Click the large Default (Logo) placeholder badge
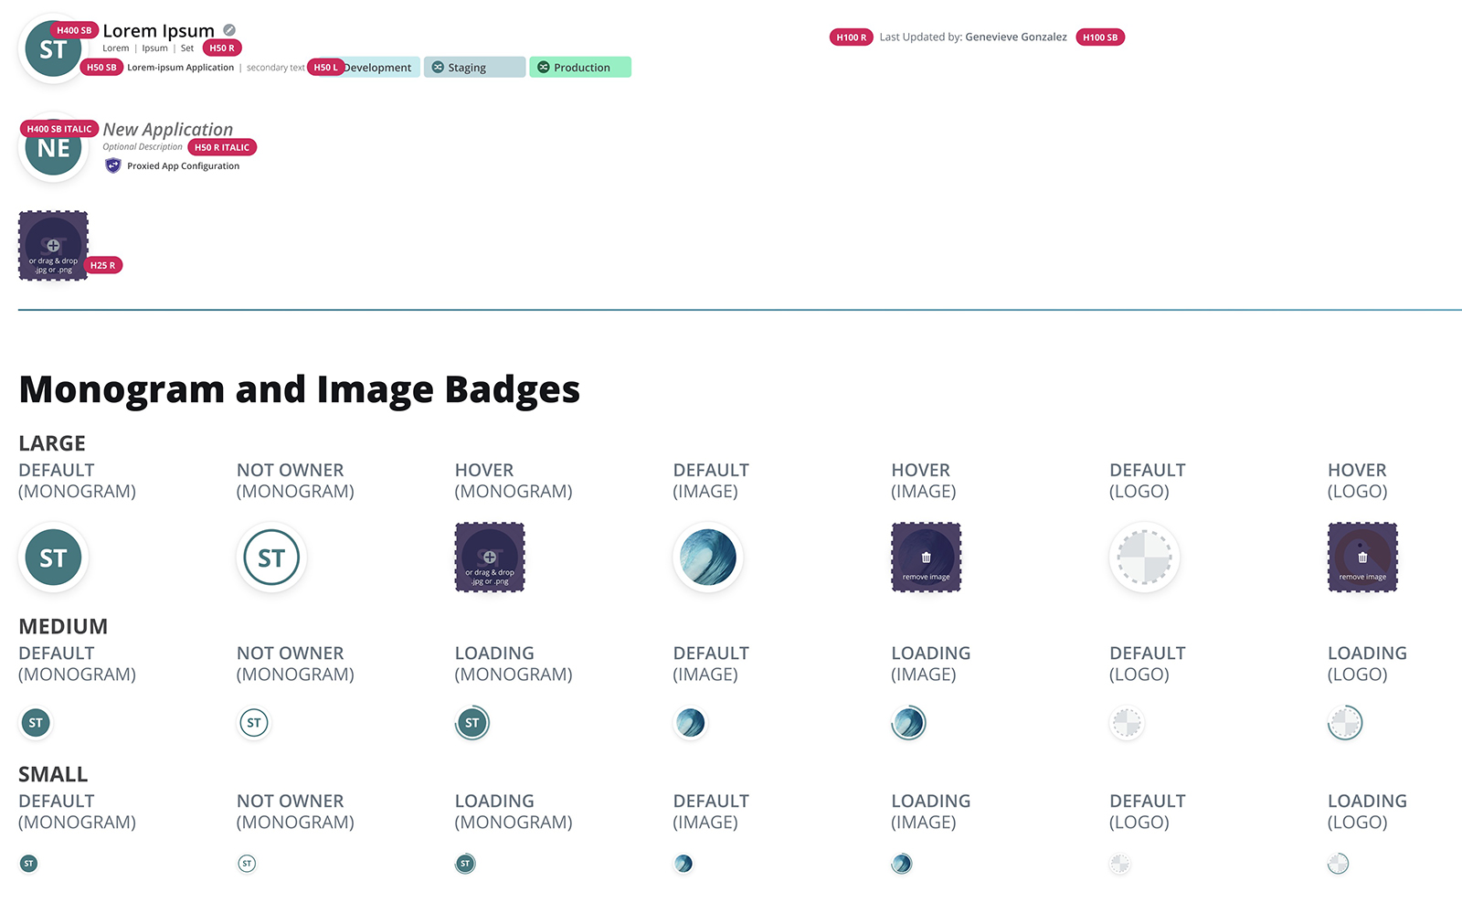This screenshot has height=914, width=1462. pyautogui.click(x=1144, y=558)
